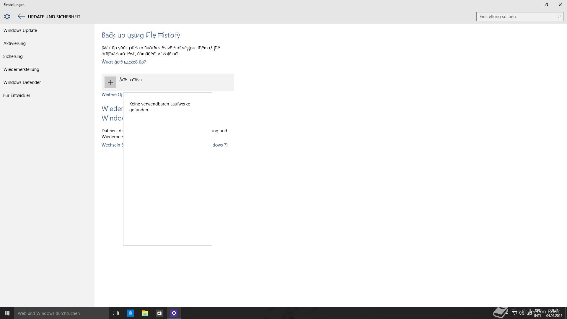This screenshot has height=319, width=567.
Task: Open Für Entwickler section
Action: (17, 95)
